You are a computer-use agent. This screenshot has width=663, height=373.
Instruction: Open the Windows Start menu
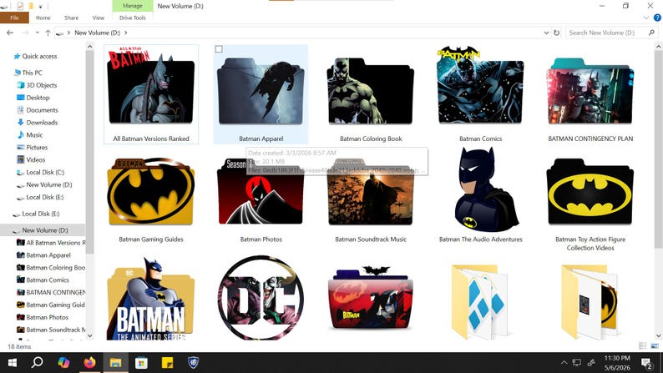click(12, 362)
